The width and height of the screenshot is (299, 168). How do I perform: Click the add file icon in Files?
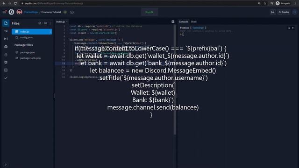[40, 23]
